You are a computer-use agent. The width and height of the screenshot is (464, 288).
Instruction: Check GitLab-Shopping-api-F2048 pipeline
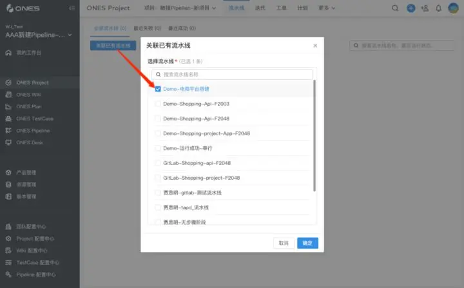coord(158,163)
